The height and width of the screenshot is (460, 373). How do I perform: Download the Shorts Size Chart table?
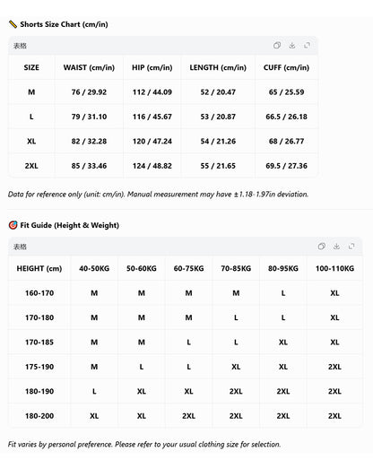point(292,46)
